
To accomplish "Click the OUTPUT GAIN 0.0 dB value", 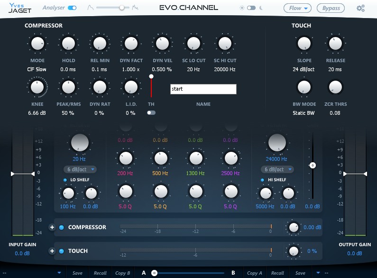I will (x=355, y=253).
